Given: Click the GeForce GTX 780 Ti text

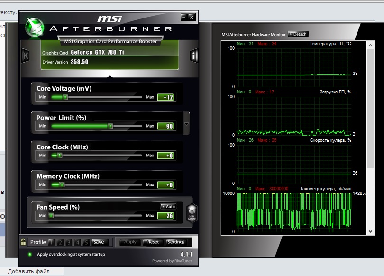Looking at the screenshot, I should coord(98,52).
